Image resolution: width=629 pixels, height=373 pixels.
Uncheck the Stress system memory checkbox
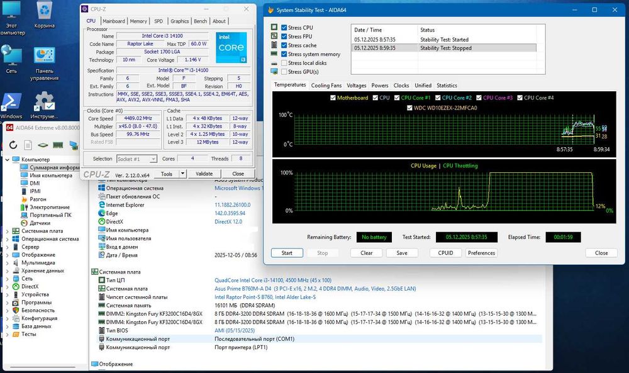284,53
